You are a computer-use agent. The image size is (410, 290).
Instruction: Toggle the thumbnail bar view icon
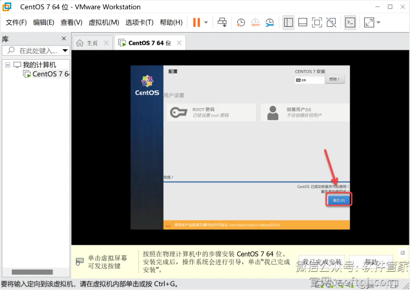click(x=303, y=22)
